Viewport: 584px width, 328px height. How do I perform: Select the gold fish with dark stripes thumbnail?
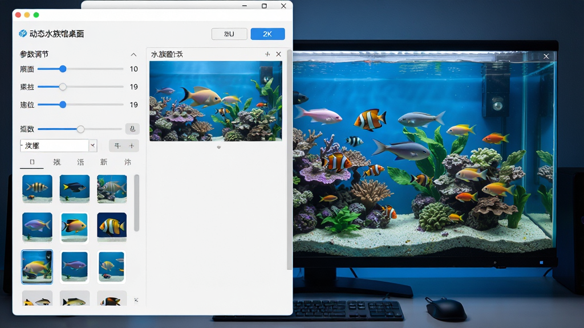37,189
